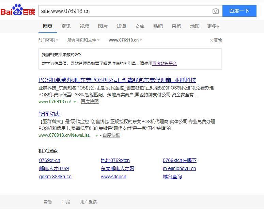Click the 帮助 footer link
Image resolution: width=264 pixels, height=214 pixels.
[x=48, y=202]
